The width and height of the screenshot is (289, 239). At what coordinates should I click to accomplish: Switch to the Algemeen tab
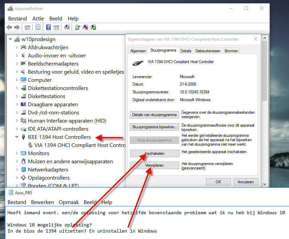pos(138,51)
